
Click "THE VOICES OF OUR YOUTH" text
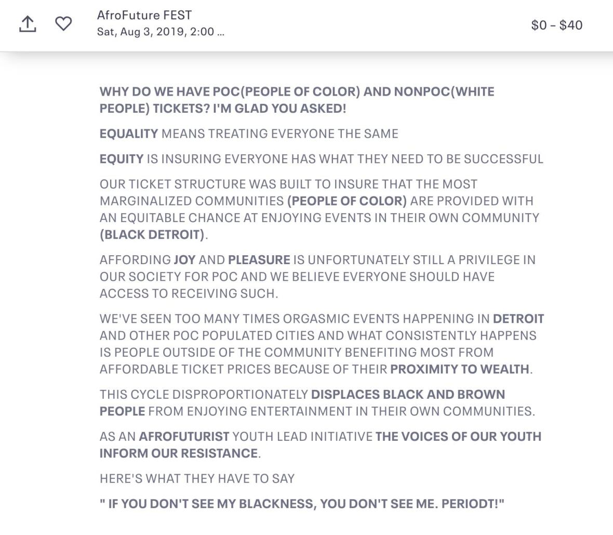tap(458, 436)
